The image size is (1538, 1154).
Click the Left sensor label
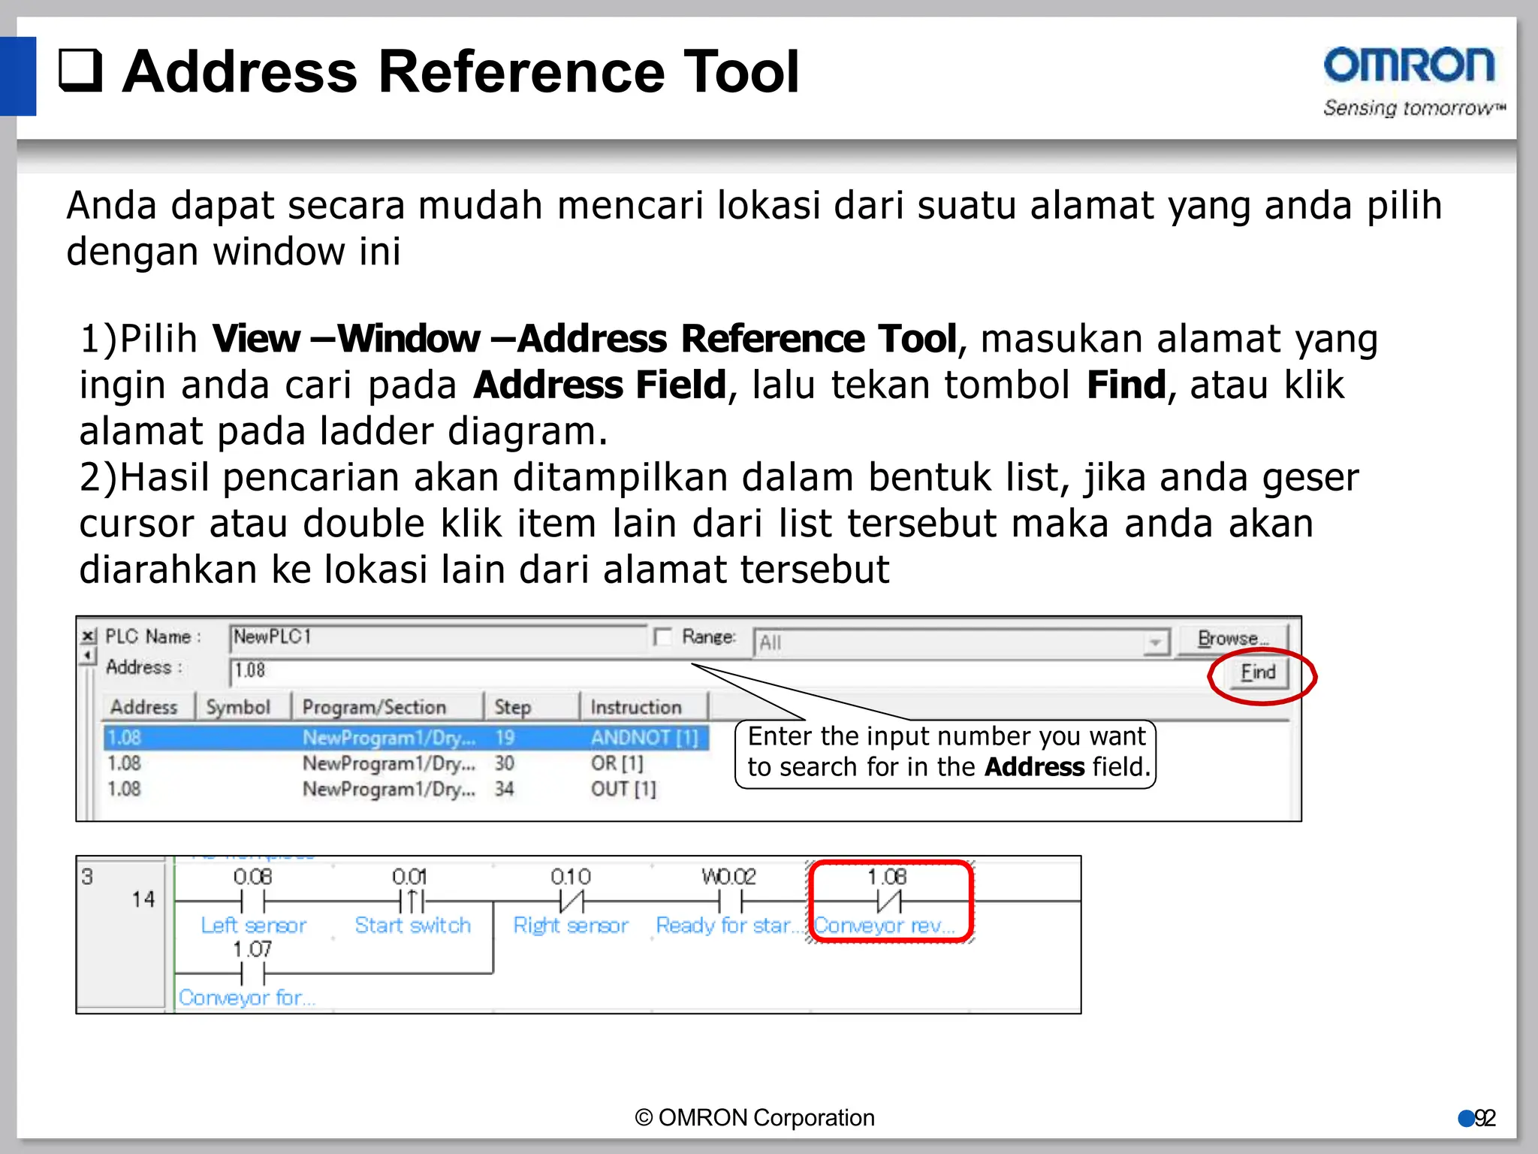[254, 926]
